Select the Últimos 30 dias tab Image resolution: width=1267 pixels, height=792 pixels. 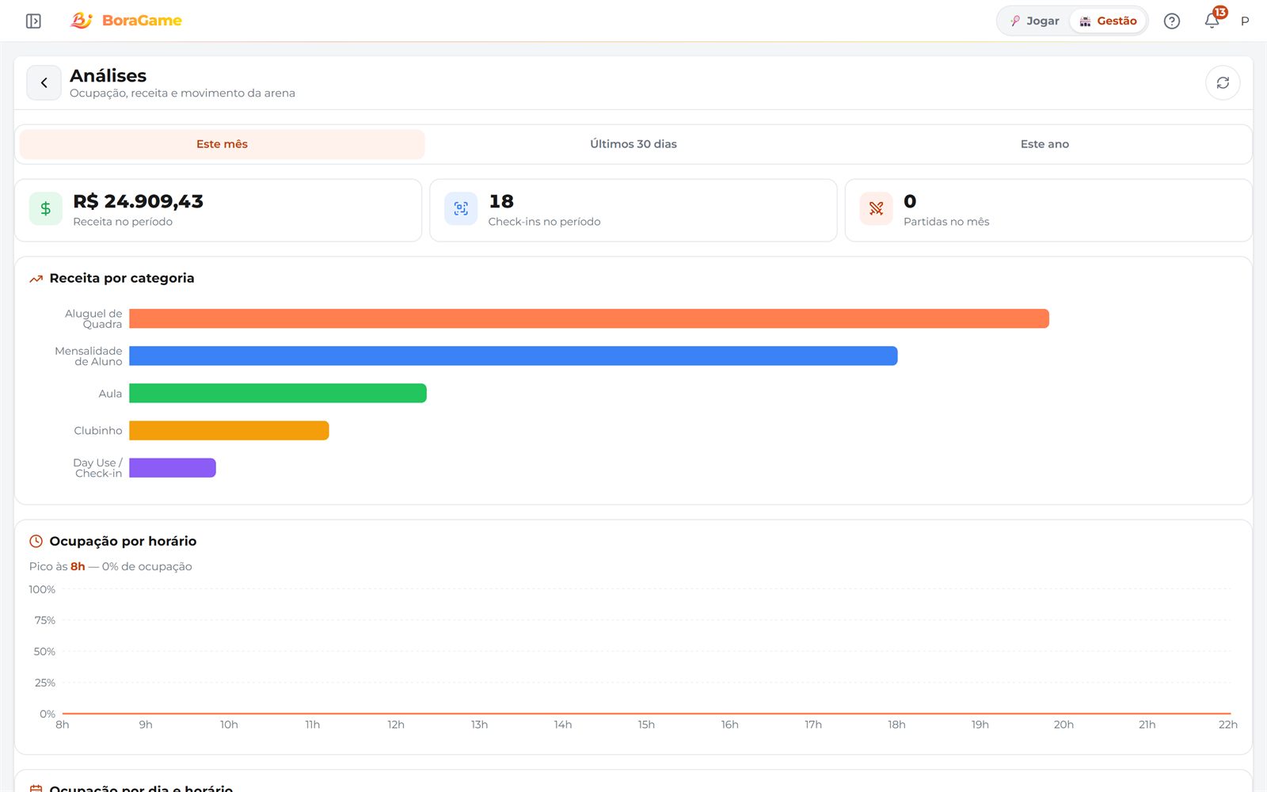(633, 144)
